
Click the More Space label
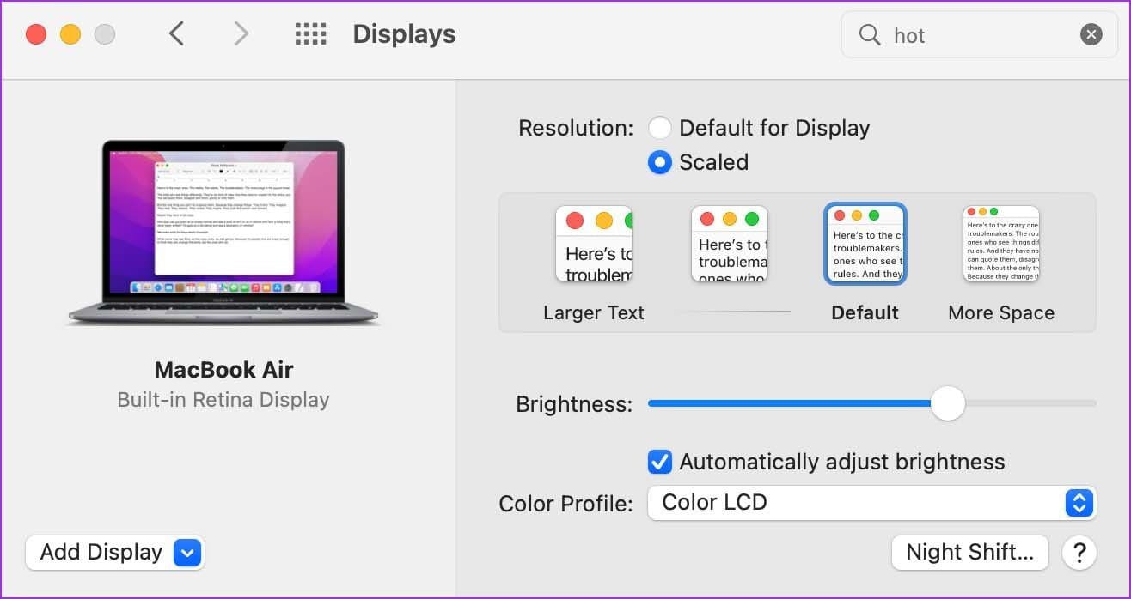click(x=1001, y=313)
